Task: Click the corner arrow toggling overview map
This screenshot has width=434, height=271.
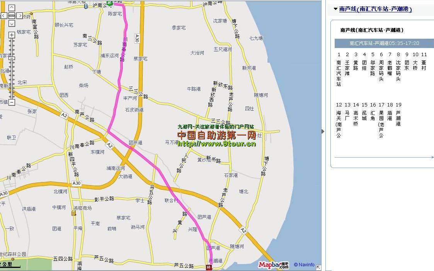Action: point(318,268)
